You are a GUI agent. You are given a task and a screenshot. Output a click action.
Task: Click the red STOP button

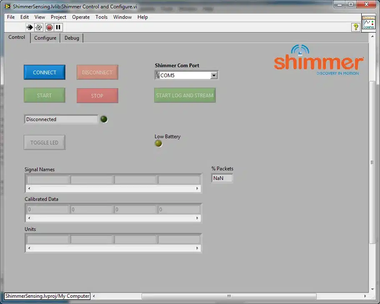[97, 96]
